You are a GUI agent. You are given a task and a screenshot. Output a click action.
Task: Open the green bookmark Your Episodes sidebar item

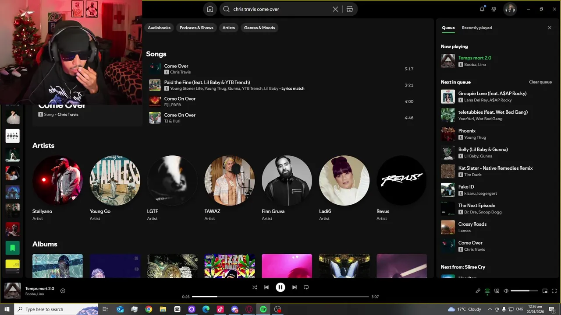coord(12,248)
